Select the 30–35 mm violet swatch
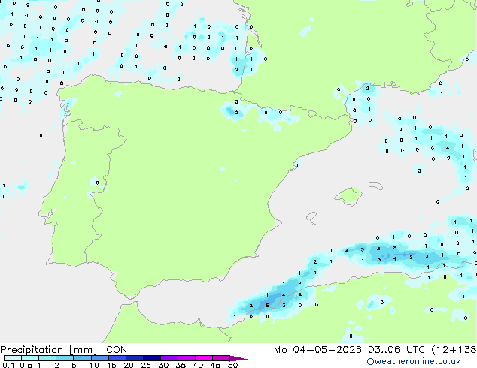 click(x=169, y=358)
